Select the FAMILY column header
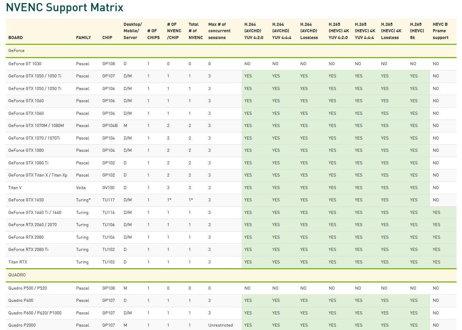 click(84, 38)
